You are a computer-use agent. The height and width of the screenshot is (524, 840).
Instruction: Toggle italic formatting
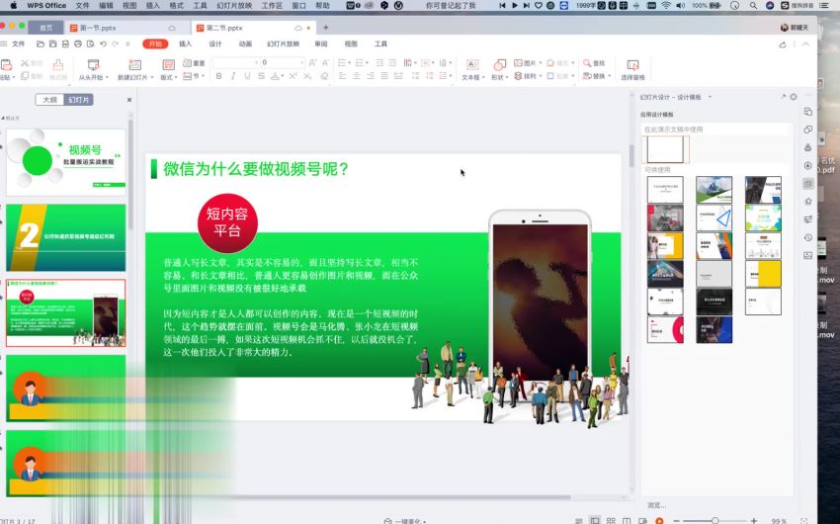point(233,76)
